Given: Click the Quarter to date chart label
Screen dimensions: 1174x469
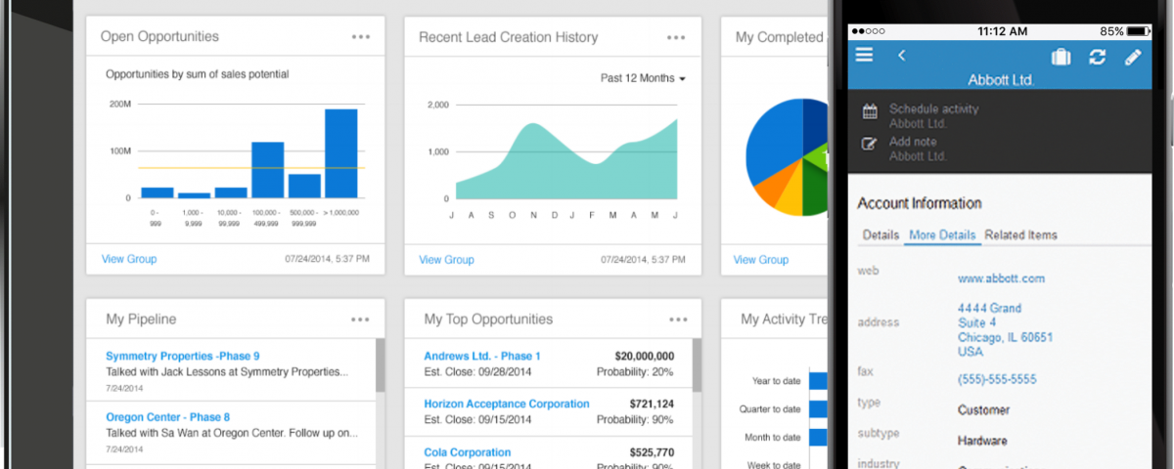Looking at the screenshot, I should click(771, 409).
